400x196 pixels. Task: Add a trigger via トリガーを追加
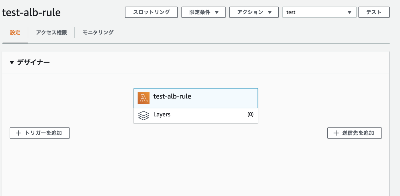40,133
